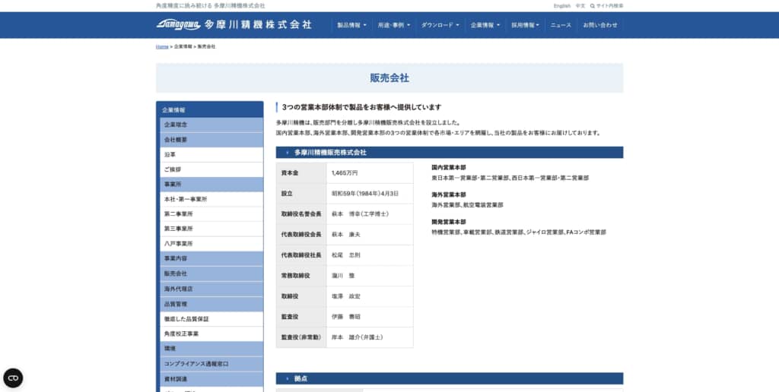Open the ニュース menu item

pos(561,25)
